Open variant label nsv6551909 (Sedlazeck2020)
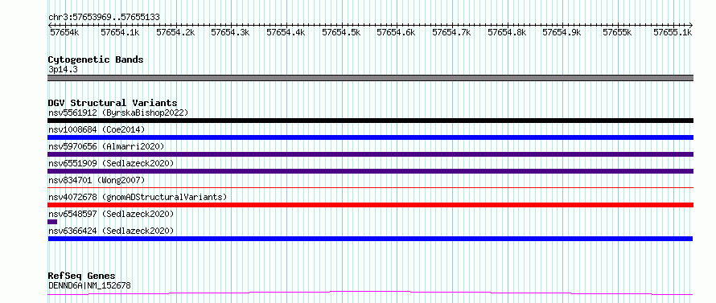The image size is (716, 303). click(111, 163)
